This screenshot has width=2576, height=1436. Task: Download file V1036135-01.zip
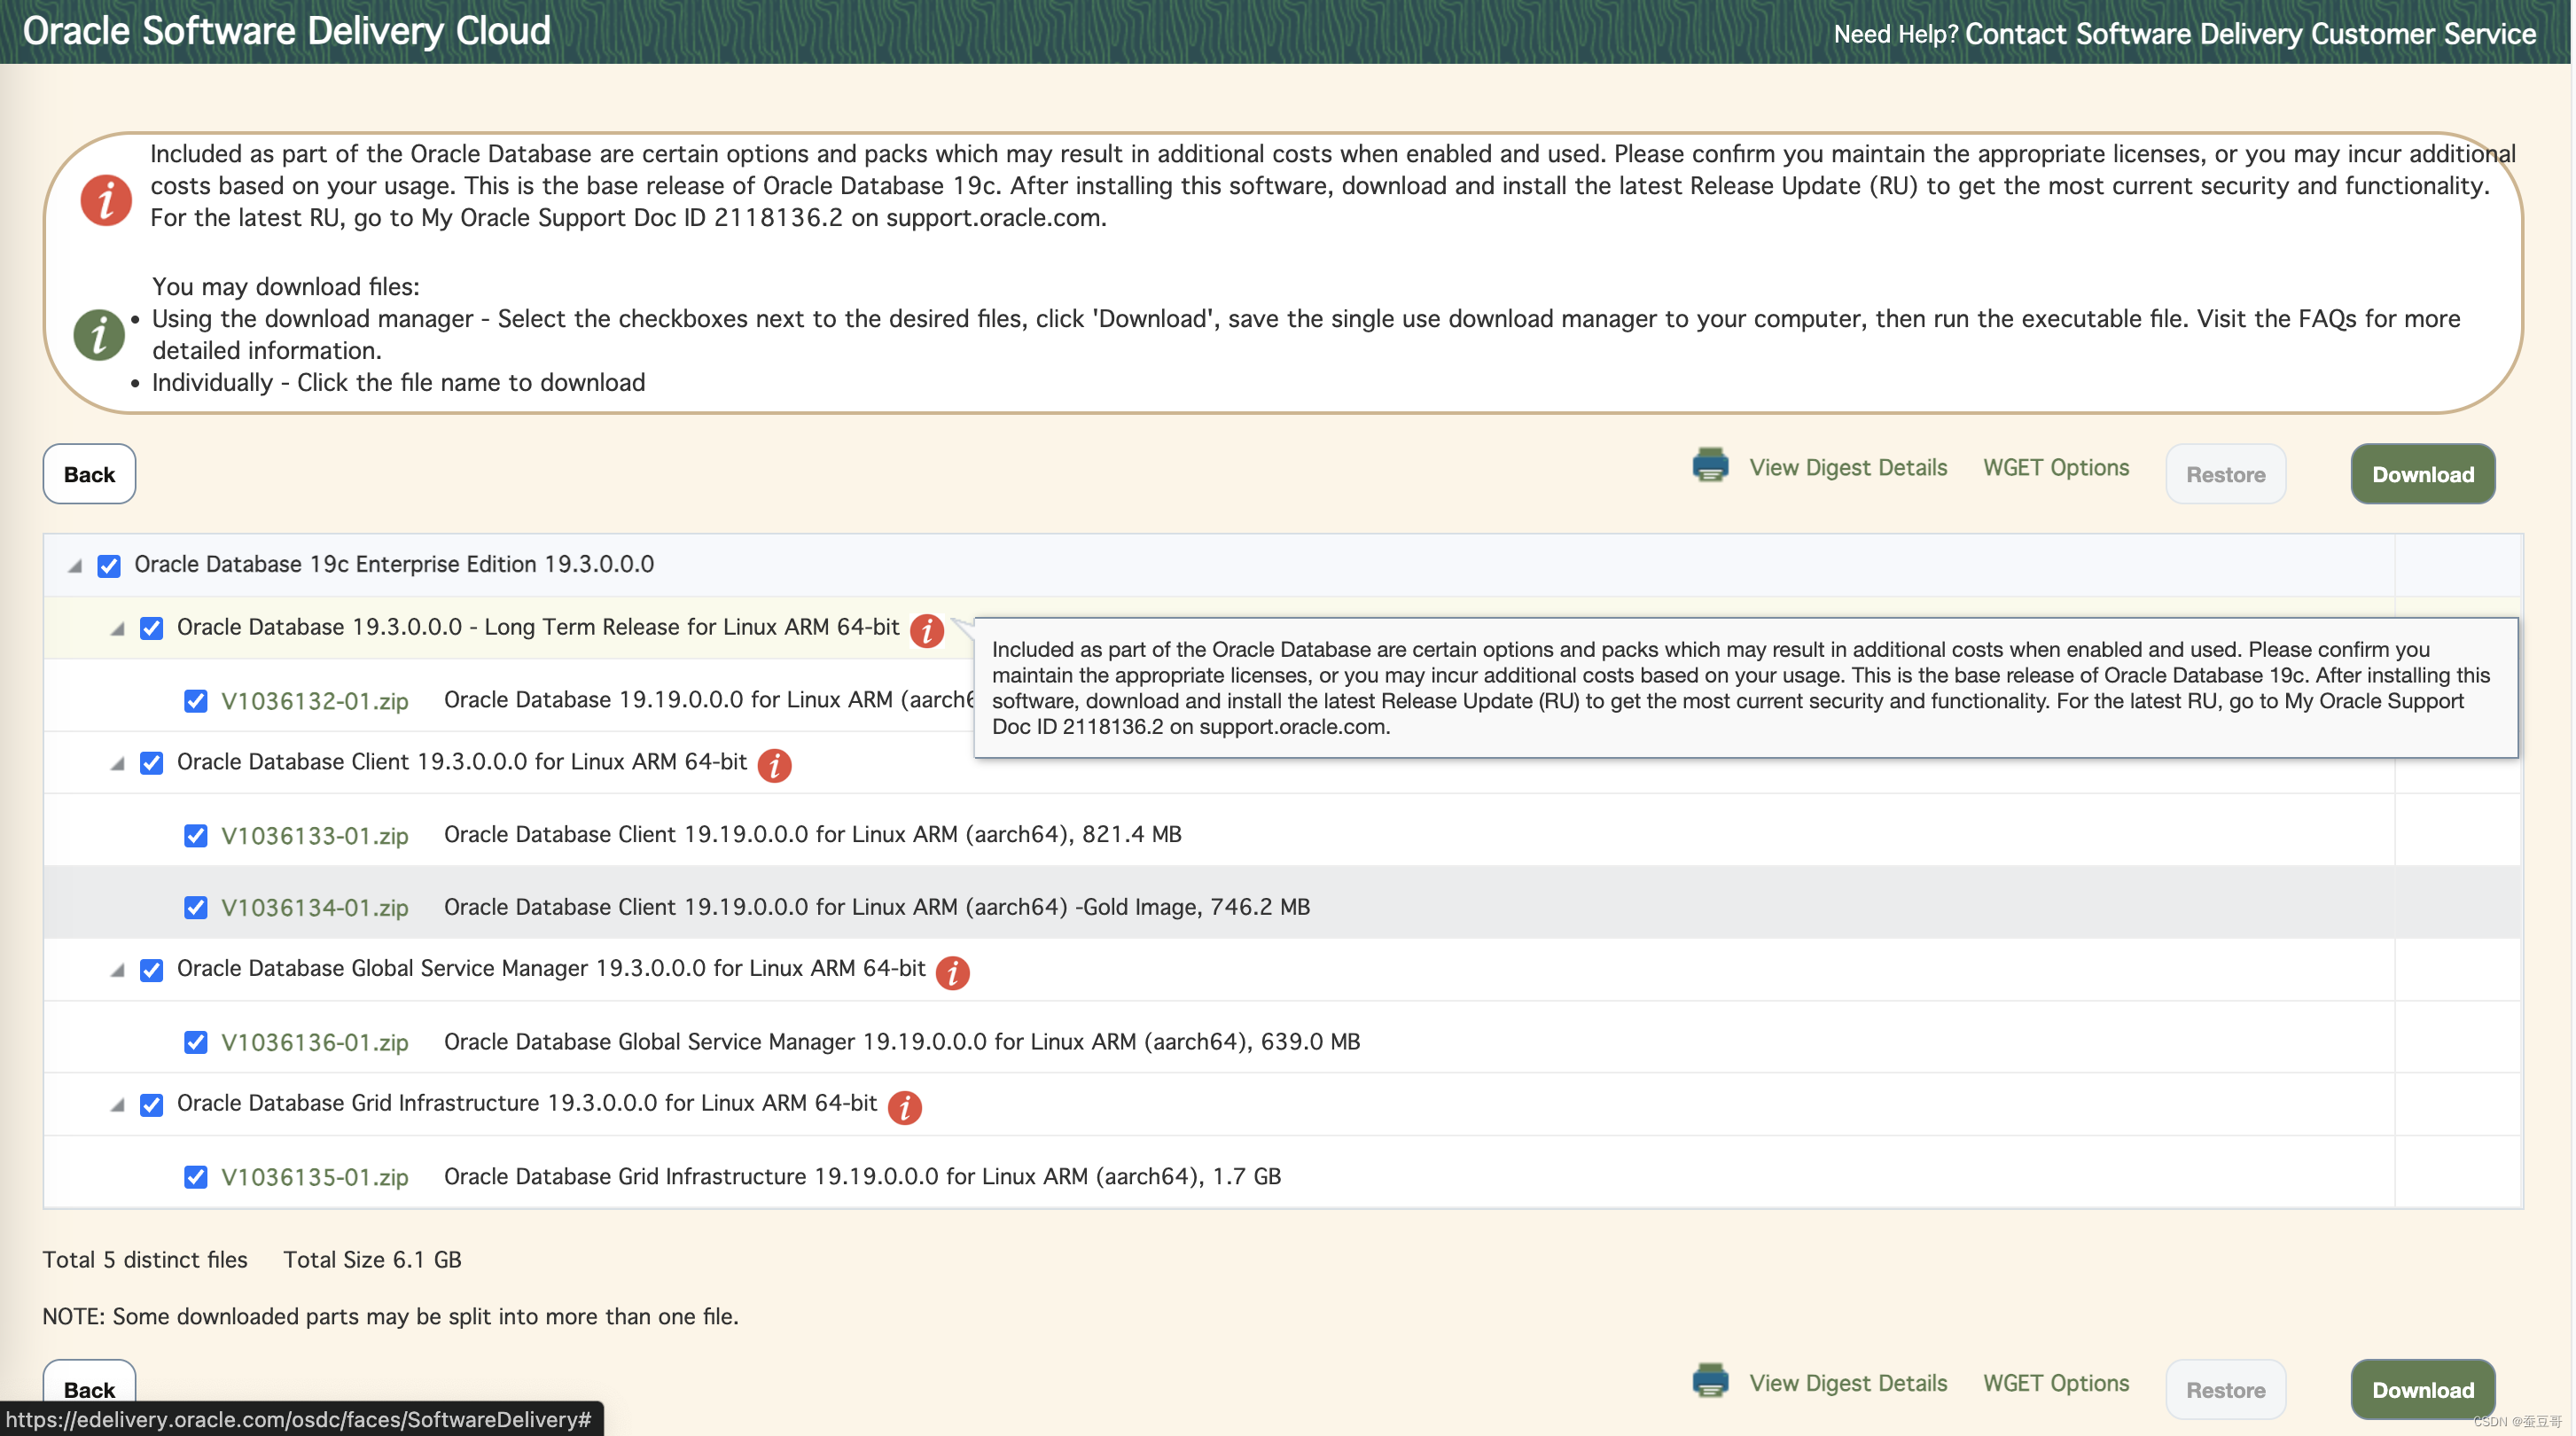click(315, 1177)
